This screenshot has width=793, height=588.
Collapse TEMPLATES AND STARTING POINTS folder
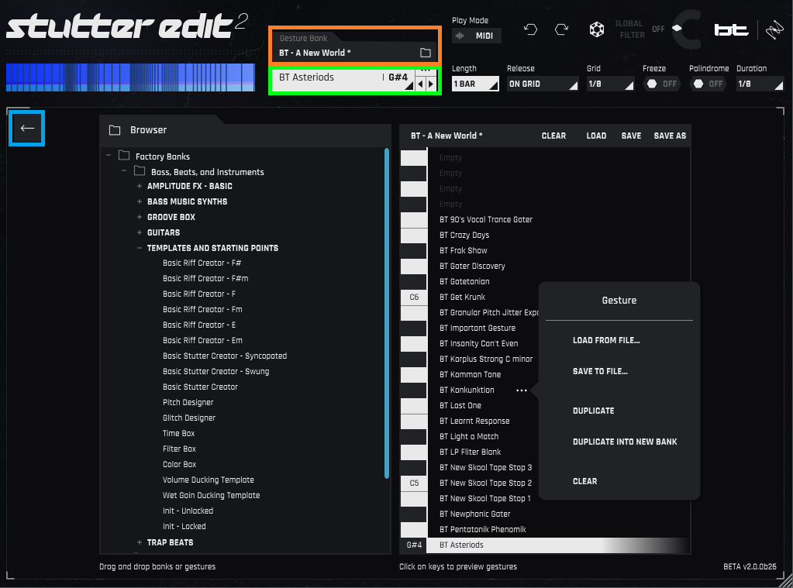coord(139,248)
